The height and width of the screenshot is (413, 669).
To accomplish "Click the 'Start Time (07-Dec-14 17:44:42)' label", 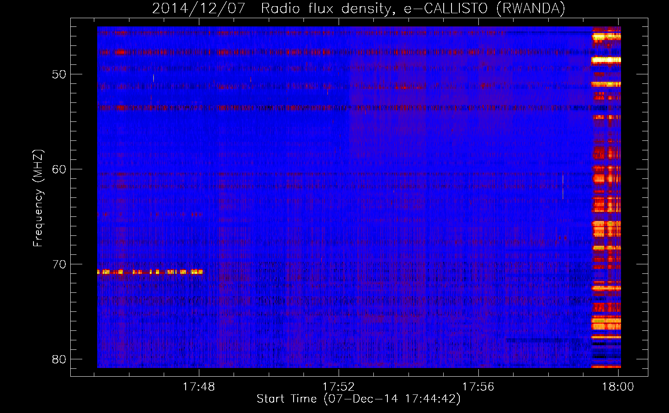I will [358, 399].
